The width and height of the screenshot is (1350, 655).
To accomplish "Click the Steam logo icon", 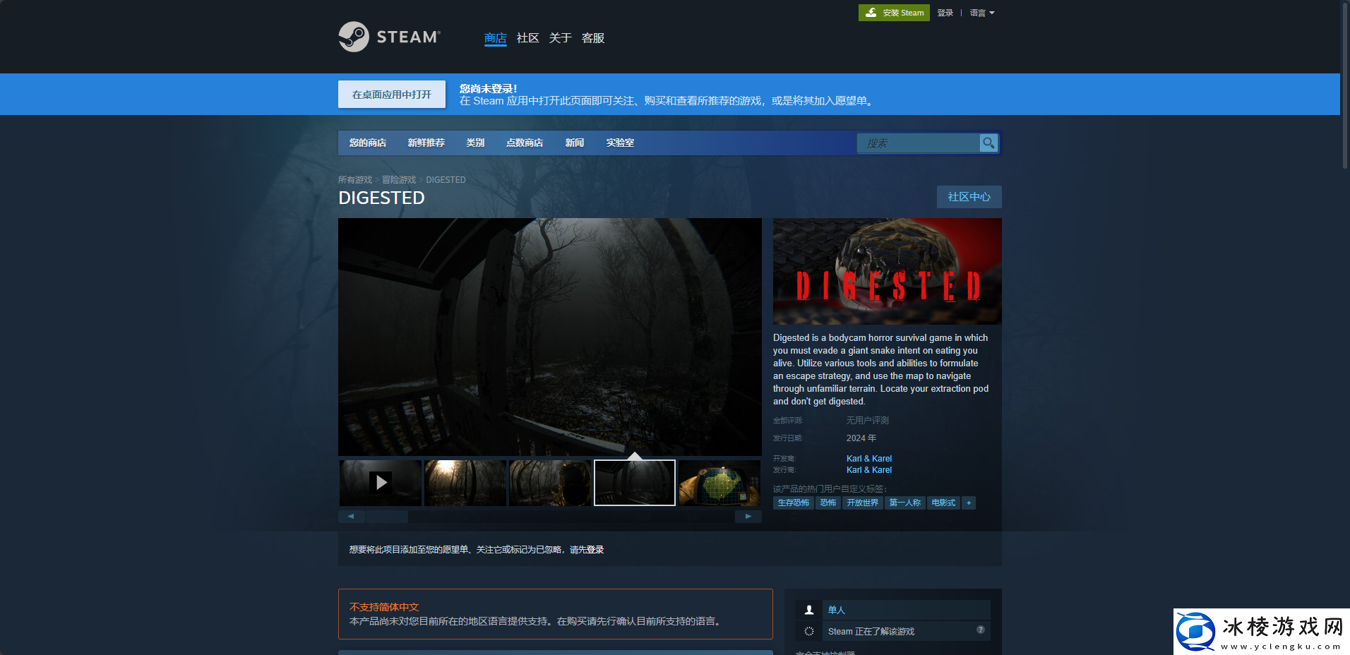I will pos(354,37).
